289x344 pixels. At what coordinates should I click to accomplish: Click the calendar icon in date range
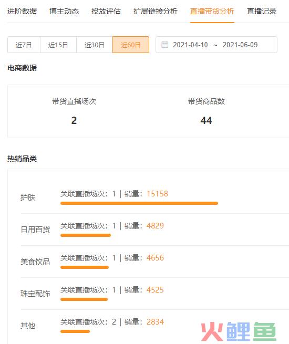pos(165,45)
